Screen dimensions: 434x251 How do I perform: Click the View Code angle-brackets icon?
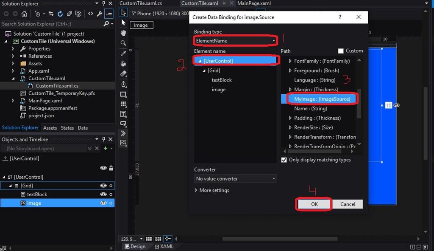(91, 14)
